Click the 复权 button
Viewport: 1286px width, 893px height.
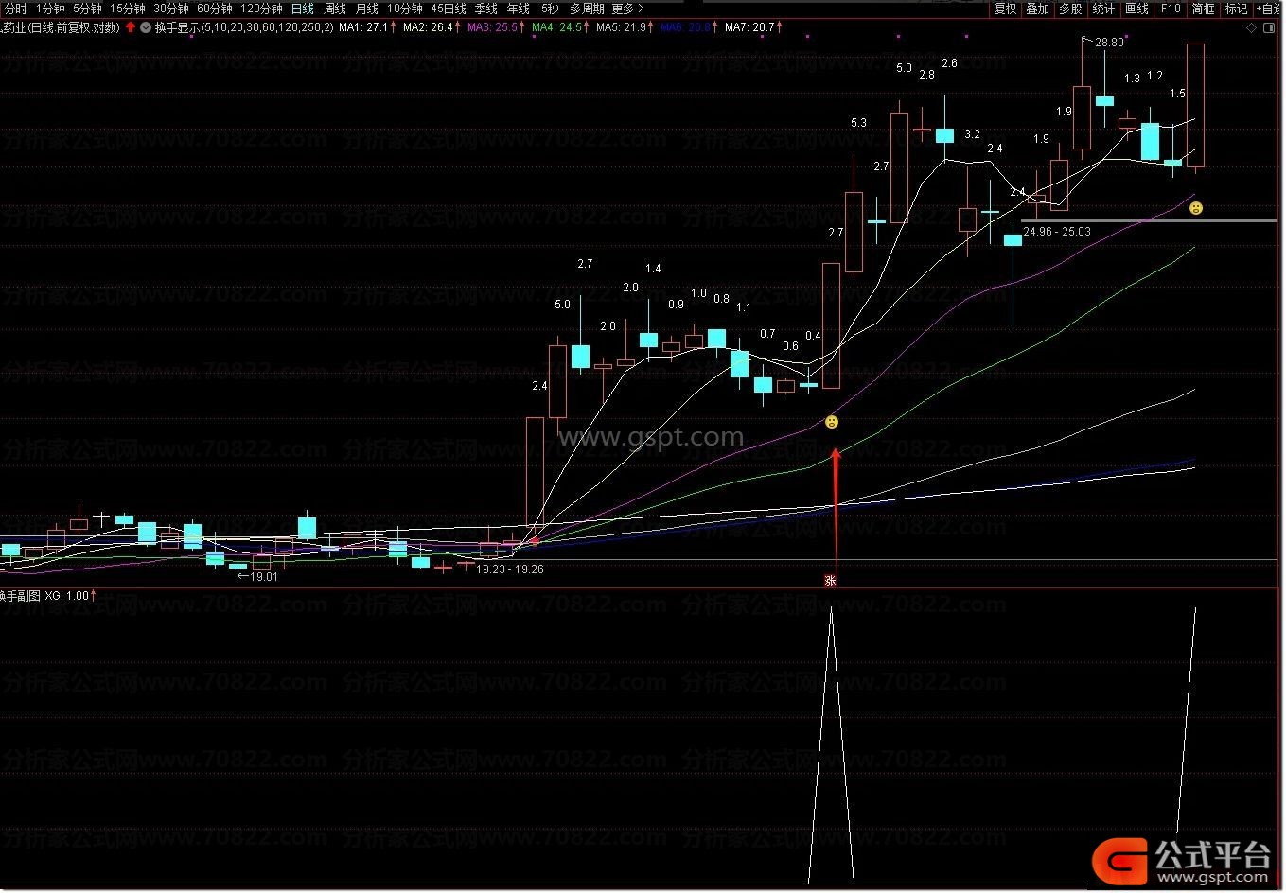point(1006,9)
